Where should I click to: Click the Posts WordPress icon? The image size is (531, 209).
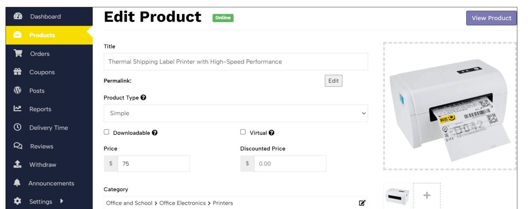pos(17,91)
